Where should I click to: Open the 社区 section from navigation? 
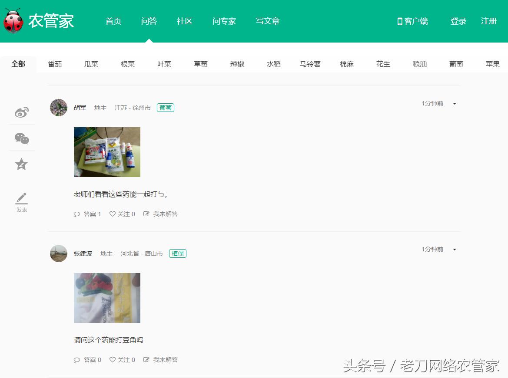click(184, 21)
